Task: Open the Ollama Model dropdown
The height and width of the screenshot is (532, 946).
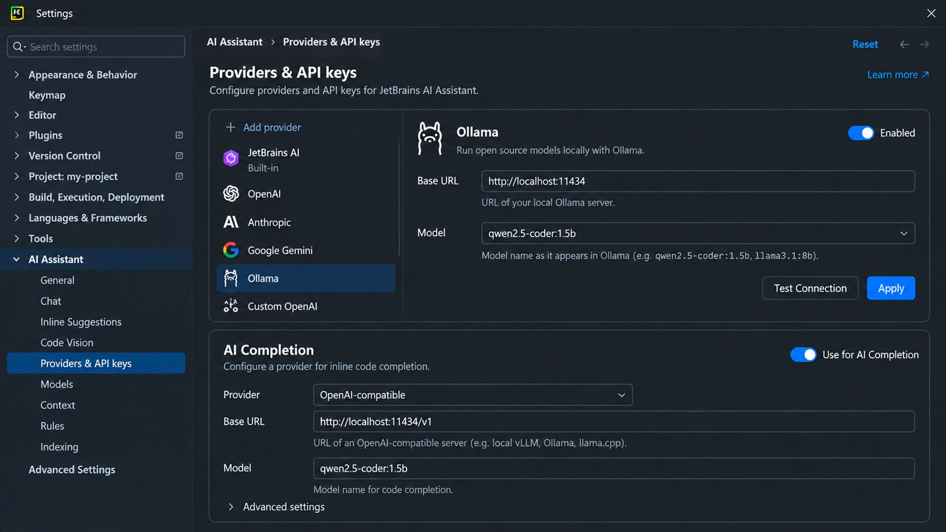Action: point(698,233)
